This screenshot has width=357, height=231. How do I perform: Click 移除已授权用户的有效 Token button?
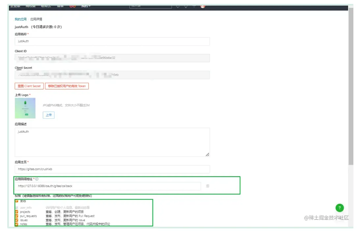click(67, 86)
